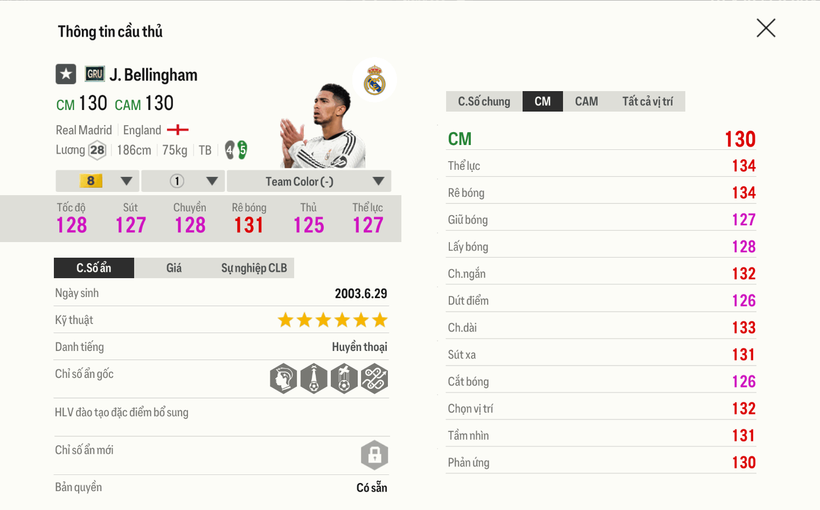820x510 pixels.
Task: Click the green right foot rating 5 icon
Action: (242, 150)
